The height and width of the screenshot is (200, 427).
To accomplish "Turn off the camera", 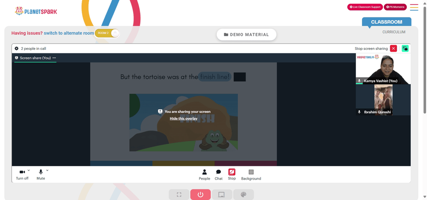I will (22, 174).
